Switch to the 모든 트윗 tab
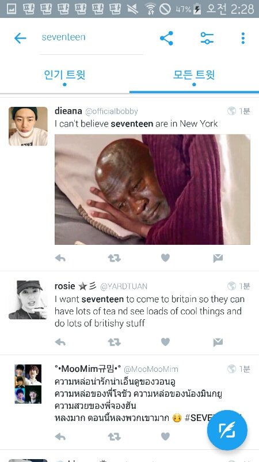 [x=194, y=75]
